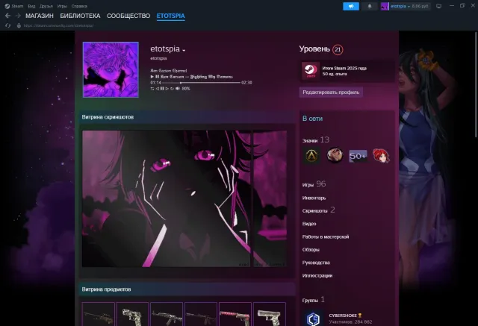Open the third AK rifle showcase item

[167, 314]
